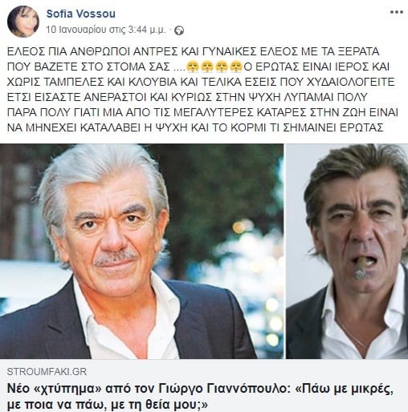Image resolution: width=408 pixels, height=412 pixels.
Task: Click the post text line starting ΕΤΣΙ ΕΙΣΑΣΤΕ ΑΝΕΡΑΣΤΟΙ
Action: coord(187,97)
